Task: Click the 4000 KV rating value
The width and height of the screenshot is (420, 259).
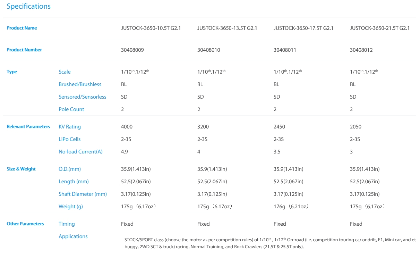Action: pos(127,127)
